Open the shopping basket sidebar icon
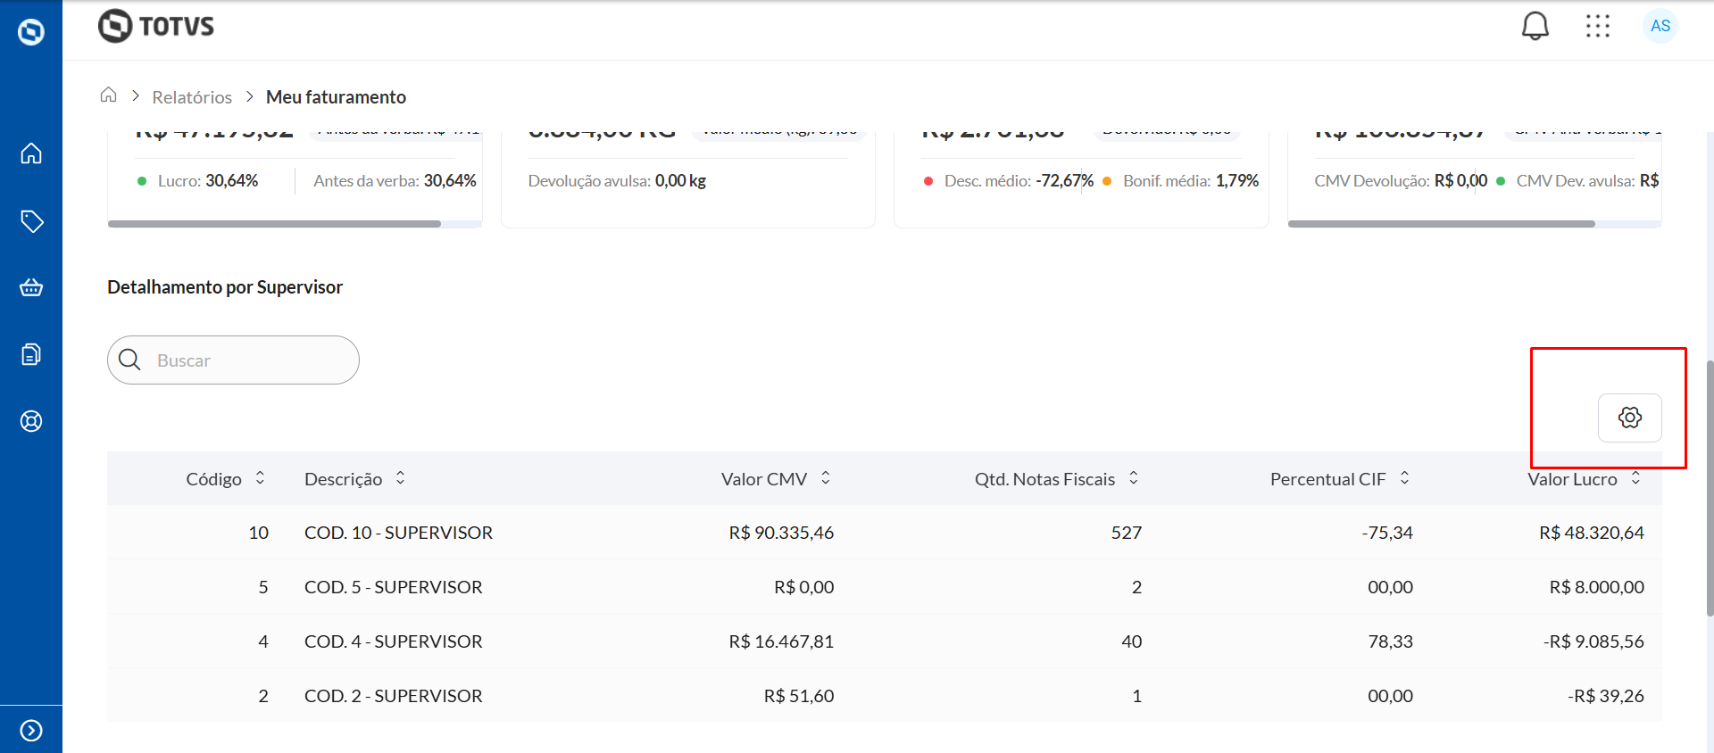This screenshot has height=753, width=1714. click(x=31, y=287)
